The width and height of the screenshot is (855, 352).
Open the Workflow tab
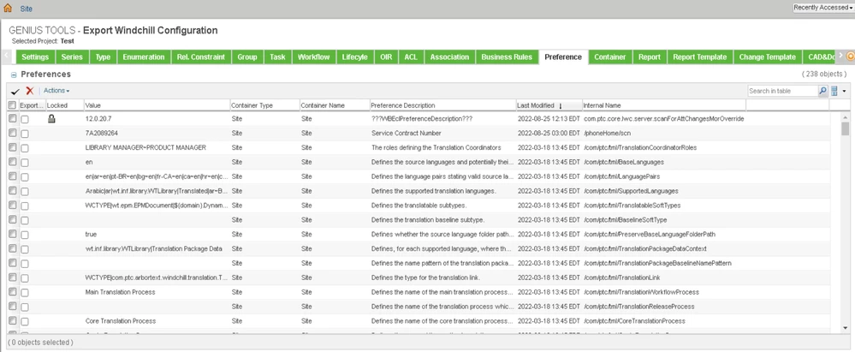pyautogui.click(x=313, y=57)
